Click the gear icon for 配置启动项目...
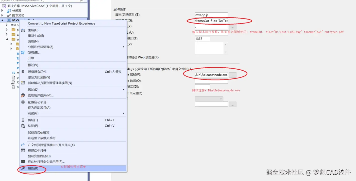This screenshot has height=181, width=356. (x=23, y=102)
